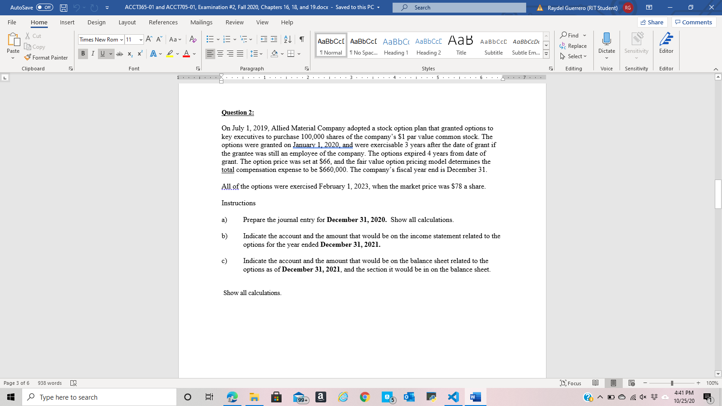
Task: Click the Share button
Action: 652,22
